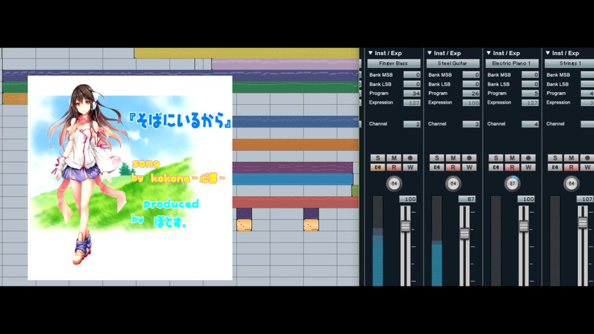
Task: Mute the Electric Piano 1 channel
Action: click(512, 158)
